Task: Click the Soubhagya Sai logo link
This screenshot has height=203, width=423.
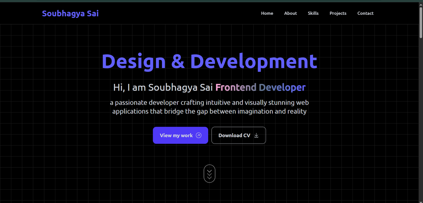Action: (70, 13)
